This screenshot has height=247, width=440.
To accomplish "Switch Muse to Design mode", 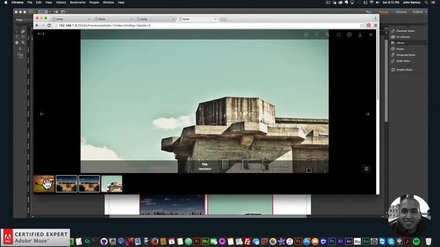I will click(x=384, y=12).
